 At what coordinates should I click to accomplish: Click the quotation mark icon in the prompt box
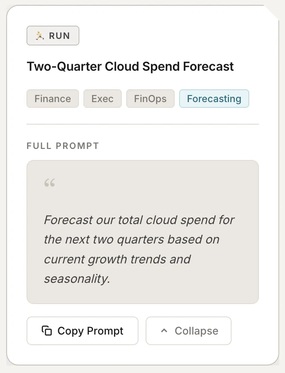49,182
